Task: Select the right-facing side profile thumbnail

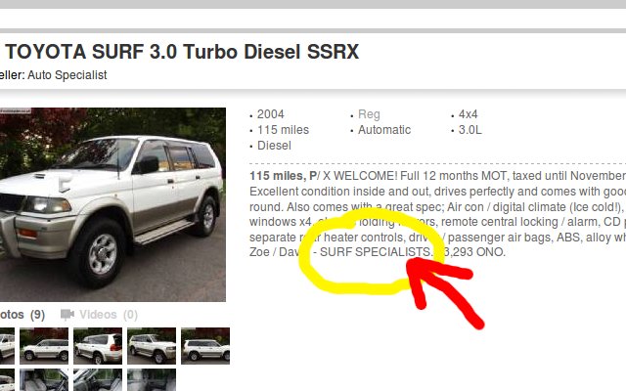Action: 205,346
